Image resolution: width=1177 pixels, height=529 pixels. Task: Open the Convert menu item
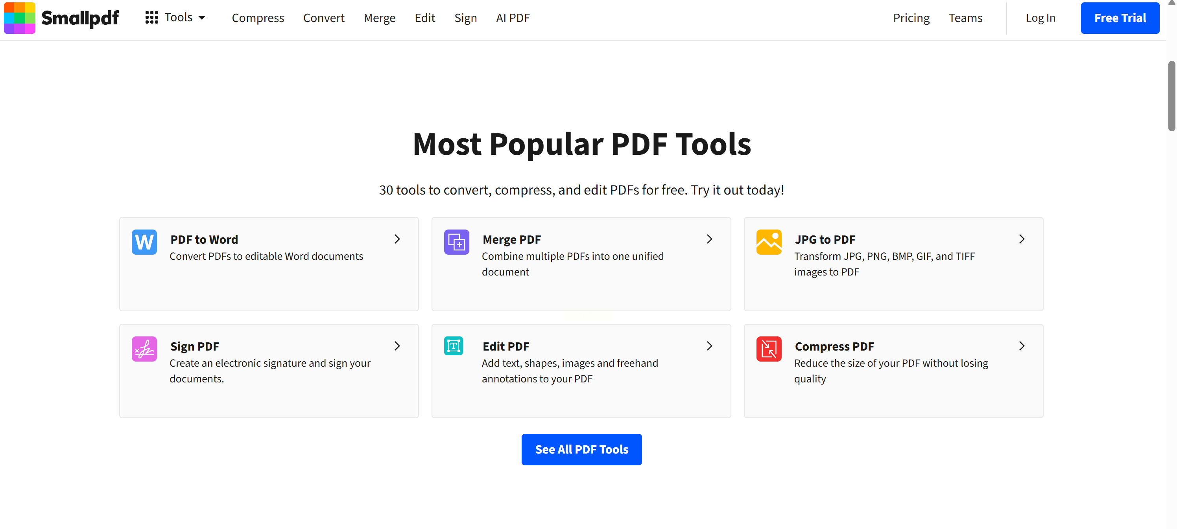pos(323,18)
